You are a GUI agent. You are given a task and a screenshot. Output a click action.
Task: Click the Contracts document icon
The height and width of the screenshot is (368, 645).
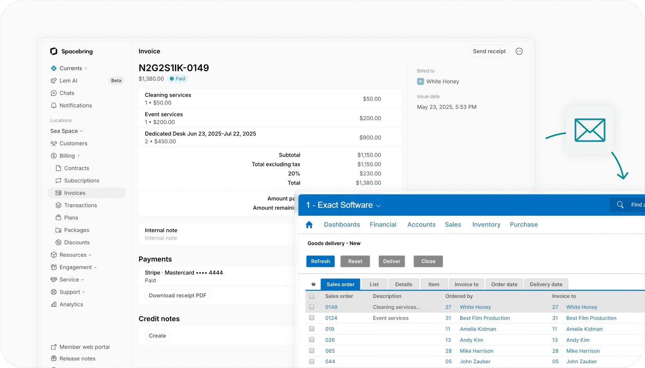tap(58, 168)
